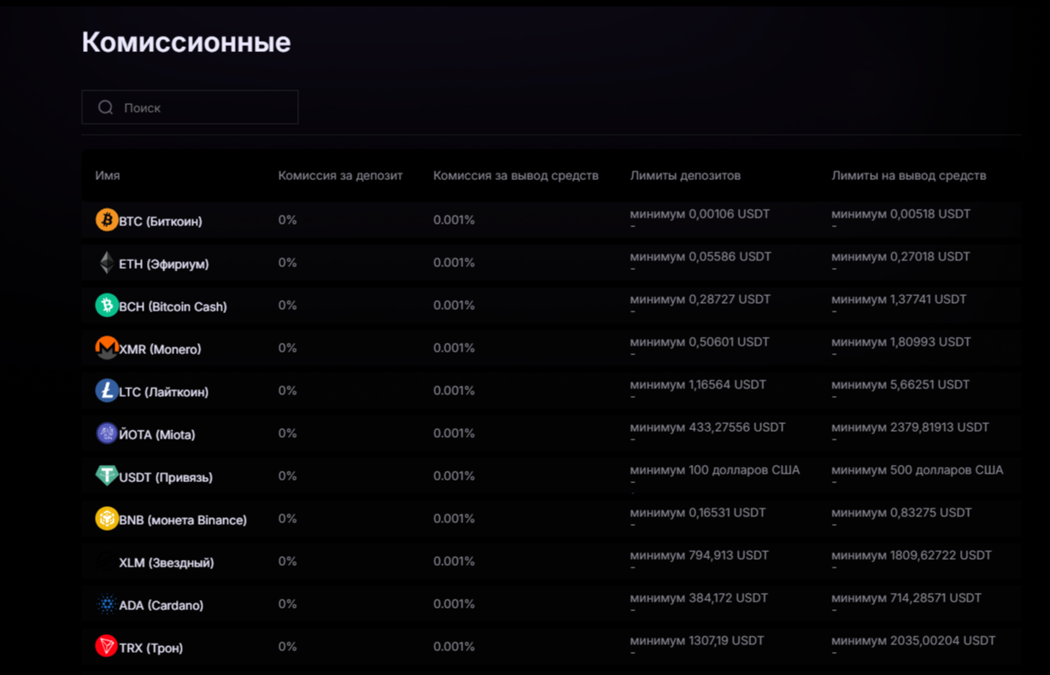
Task: Click ETH deposit limit минимум 0,05586 USDT
Action: tap(701, 257)
